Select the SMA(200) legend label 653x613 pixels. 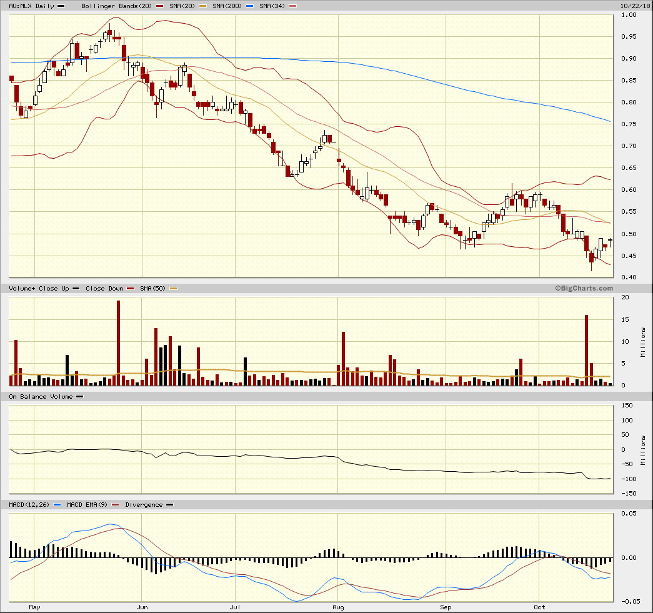coord(227,6)
